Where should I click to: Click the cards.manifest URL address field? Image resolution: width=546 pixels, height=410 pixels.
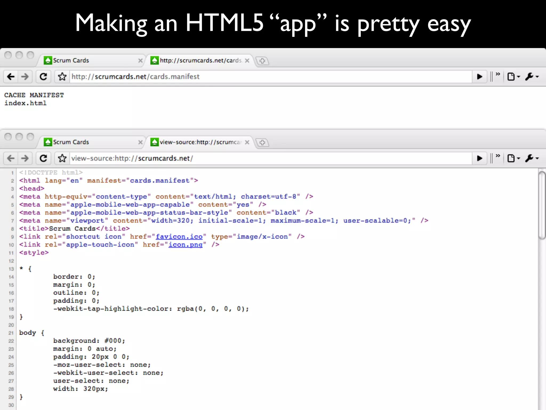pyautogui.click(x=271, y=77)
